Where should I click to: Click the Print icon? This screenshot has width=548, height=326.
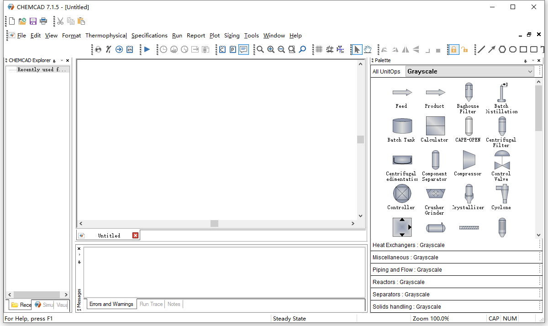[x=43, y=21]
